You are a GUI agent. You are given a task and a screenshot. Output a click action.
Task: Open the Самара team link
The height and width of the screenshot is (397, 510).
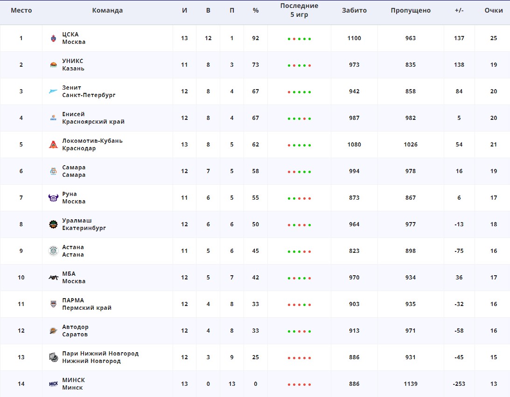[74, 171]
